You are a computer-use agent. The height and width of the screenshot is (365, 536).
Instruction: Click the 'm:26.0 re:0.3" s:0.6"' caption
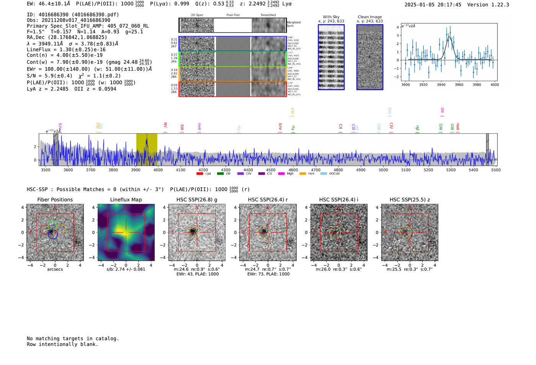tap(339, 269)
